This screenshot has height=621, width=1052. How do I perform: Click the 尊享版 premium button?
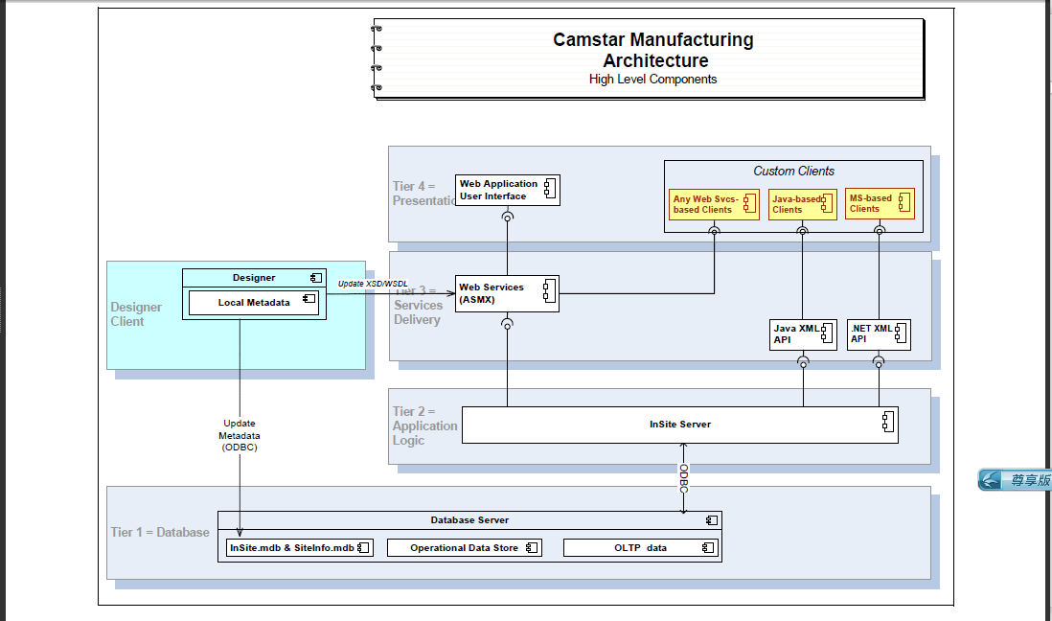(x=1015, y=480)
